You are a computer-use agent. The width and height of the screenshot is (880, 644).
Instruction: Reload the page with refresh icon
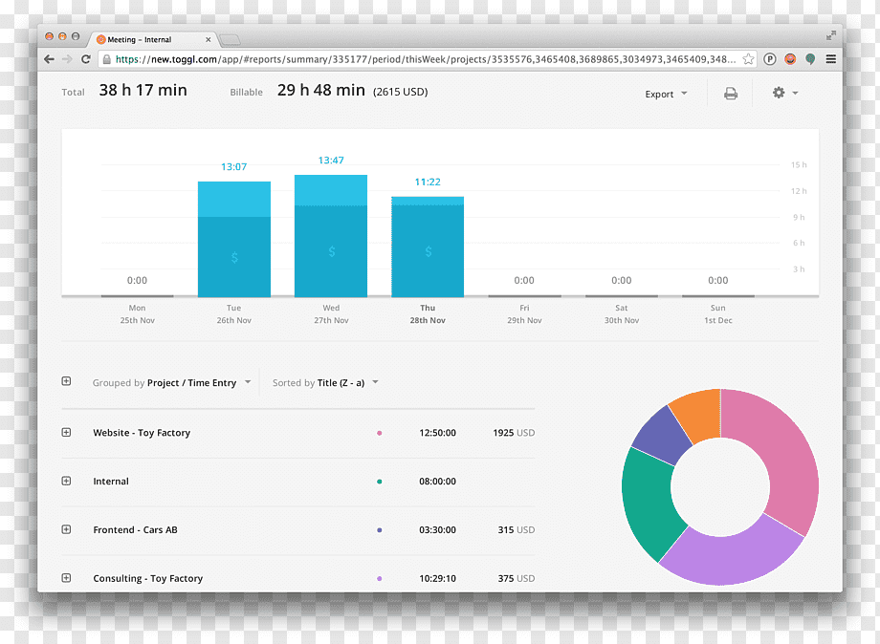pyautogui.click(x=86, y=59)
